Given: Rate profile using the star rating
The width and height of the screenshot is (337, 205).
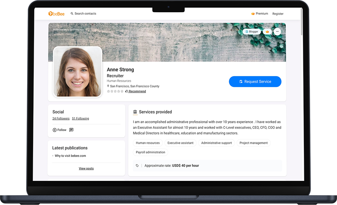Looking at the screenshot, I should pyautogui.click(x=115, y=91).
